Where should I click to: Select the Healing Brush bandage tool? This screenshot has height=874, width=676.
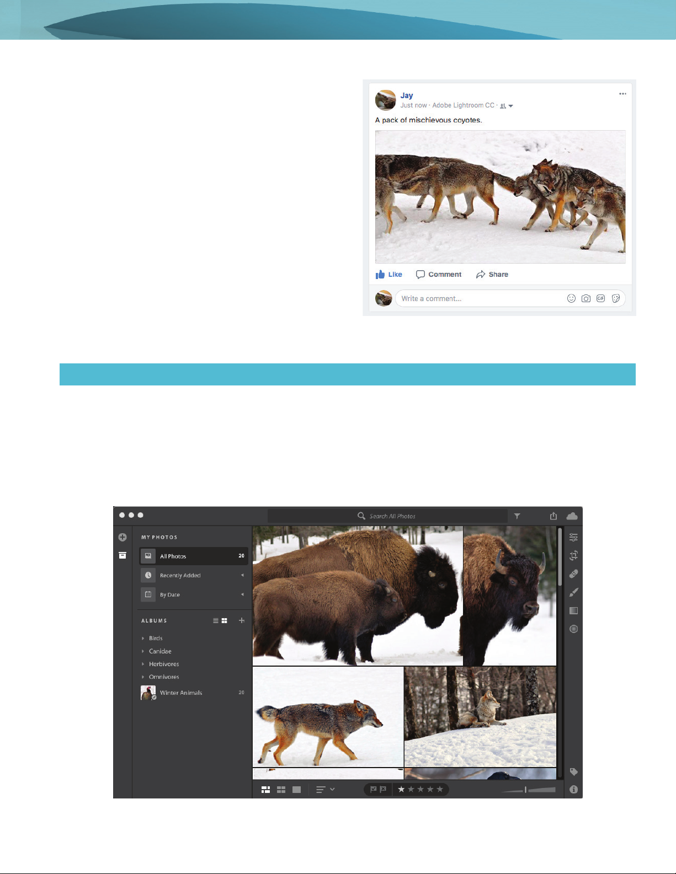point(573,573)
